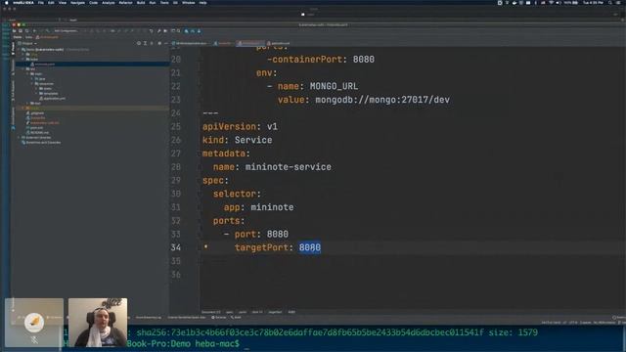The width and height of the screenshot is (626, 352).
Task: Click the synchronize toolbar icon
Action: [x=26, y=30]
